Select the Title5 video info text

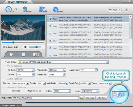75,47
